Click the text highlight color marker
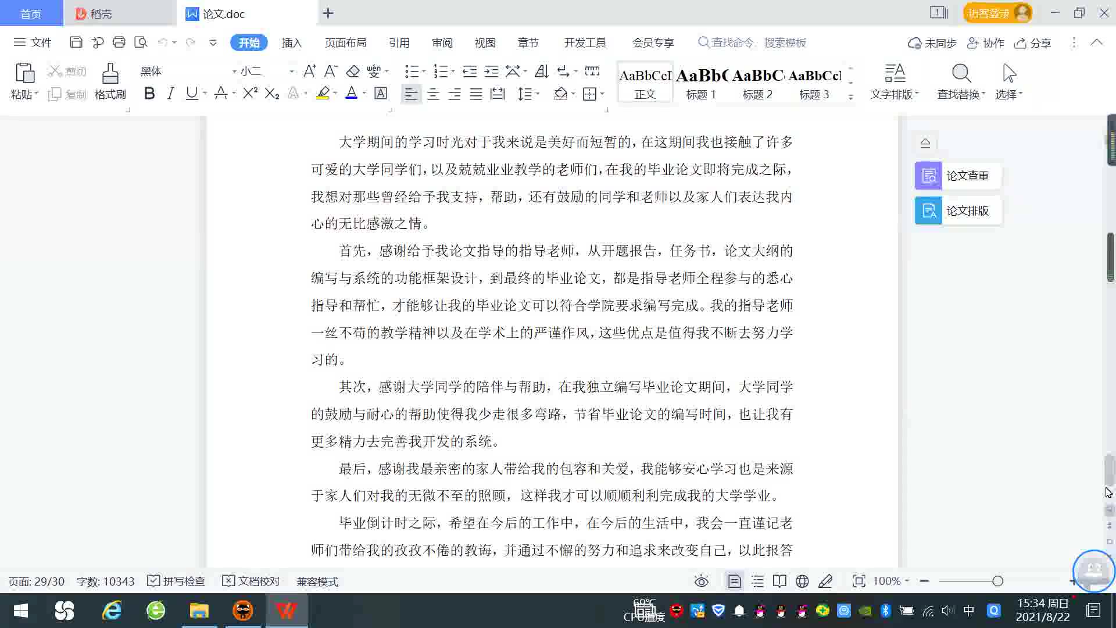Viewport: 1116px width, 628px height. pos(323,94)
